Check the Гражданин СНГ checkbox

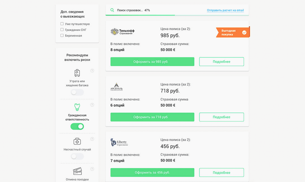click(x=62, y=29)
